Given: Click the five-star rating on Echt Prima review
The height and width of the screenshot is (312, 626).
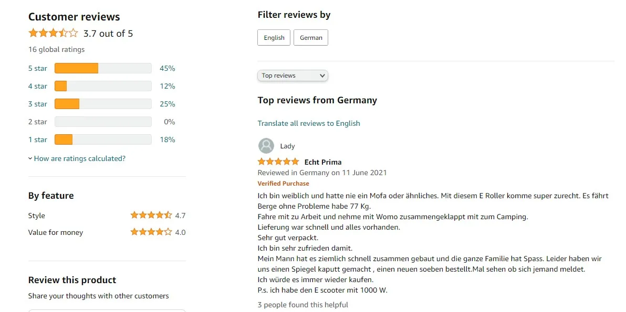Looking at the screenshot, I should click(x=278, y=162).
